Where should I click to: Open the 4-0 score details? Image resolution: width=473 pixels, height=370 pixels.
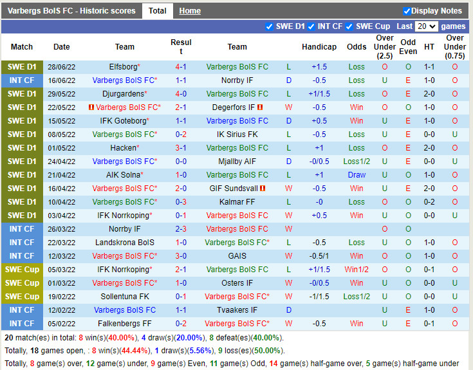tap(181, 94)
